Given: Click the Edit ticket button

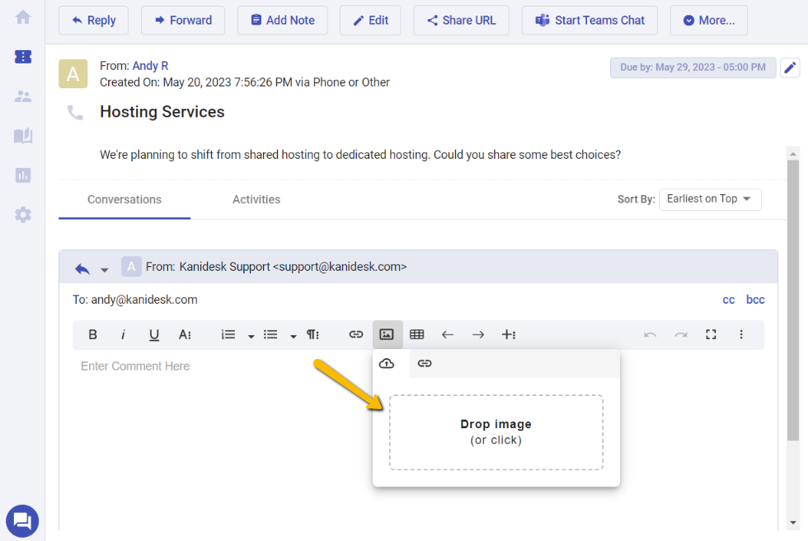Looking at the screenshot, I should point(370,21).
